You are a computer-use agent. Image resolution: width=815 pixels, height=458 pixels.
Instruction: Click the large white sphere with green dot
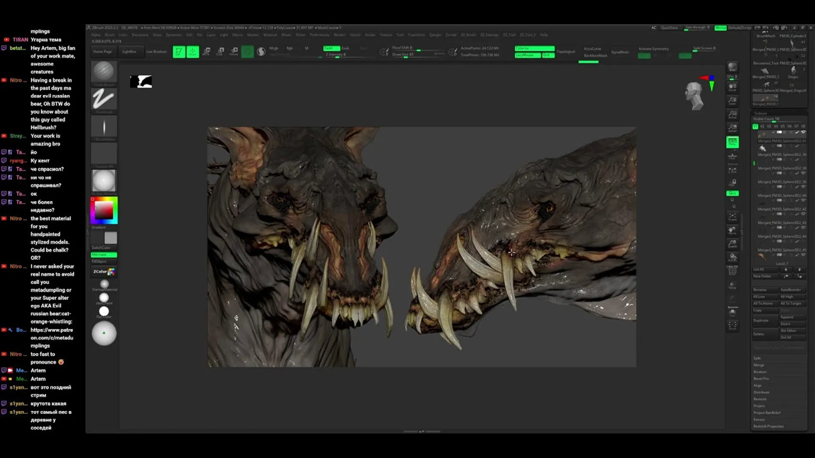pos(104,333)
